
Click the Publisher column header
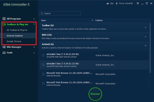click(99, 20)
